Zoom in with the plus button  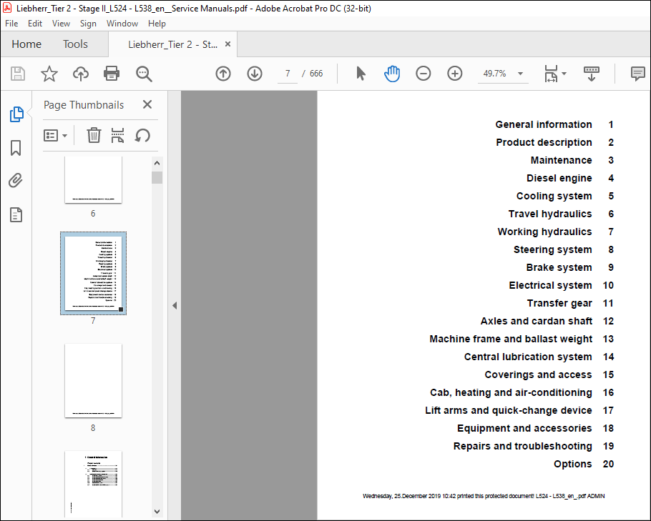tap(454, 74)
